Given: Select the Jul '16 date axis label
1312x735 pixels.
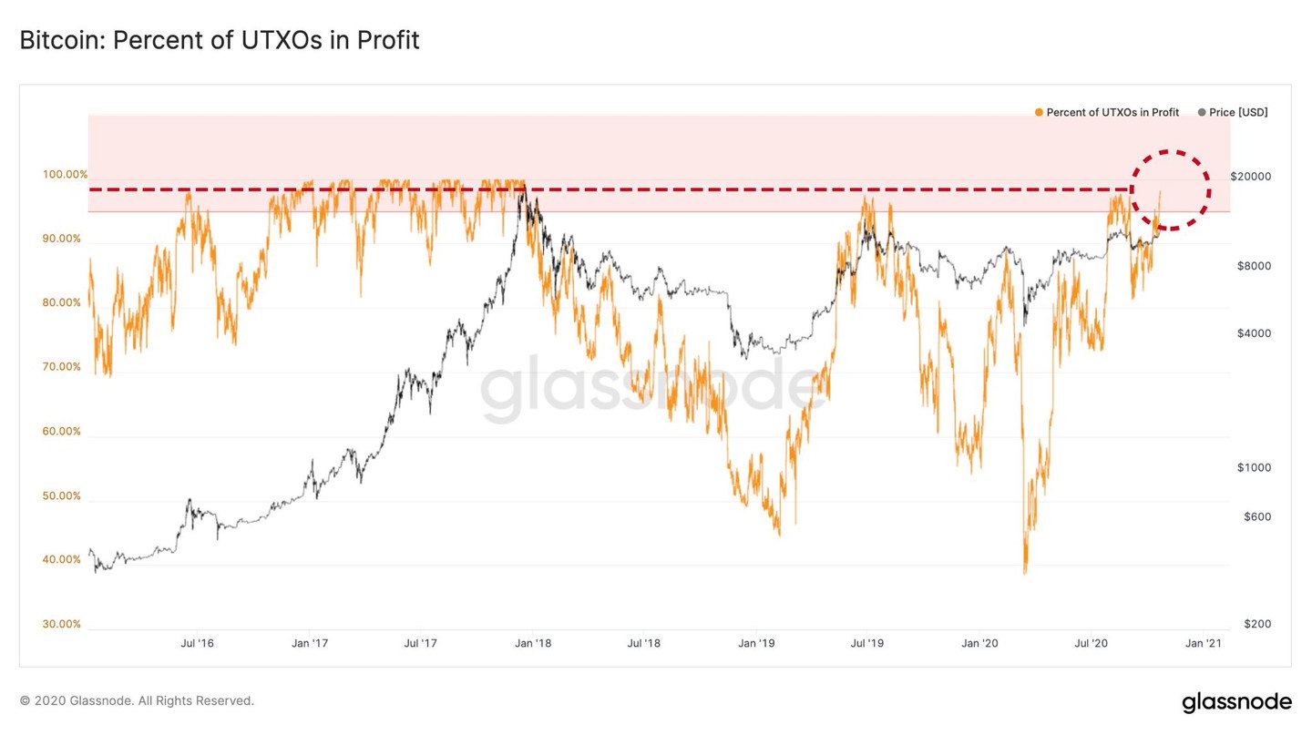Looking at the screenshot, I should pos(197,644).
